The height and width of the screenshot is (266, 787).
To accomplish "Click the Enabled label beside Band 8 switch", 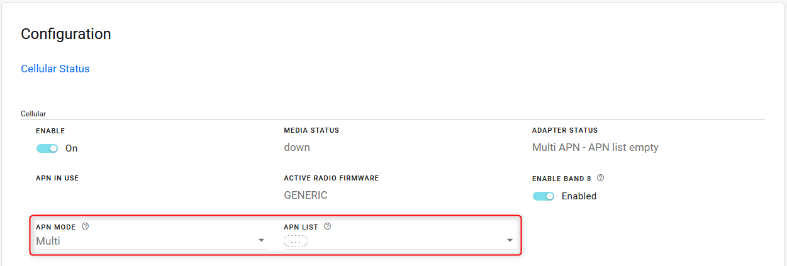I will 579,196.
